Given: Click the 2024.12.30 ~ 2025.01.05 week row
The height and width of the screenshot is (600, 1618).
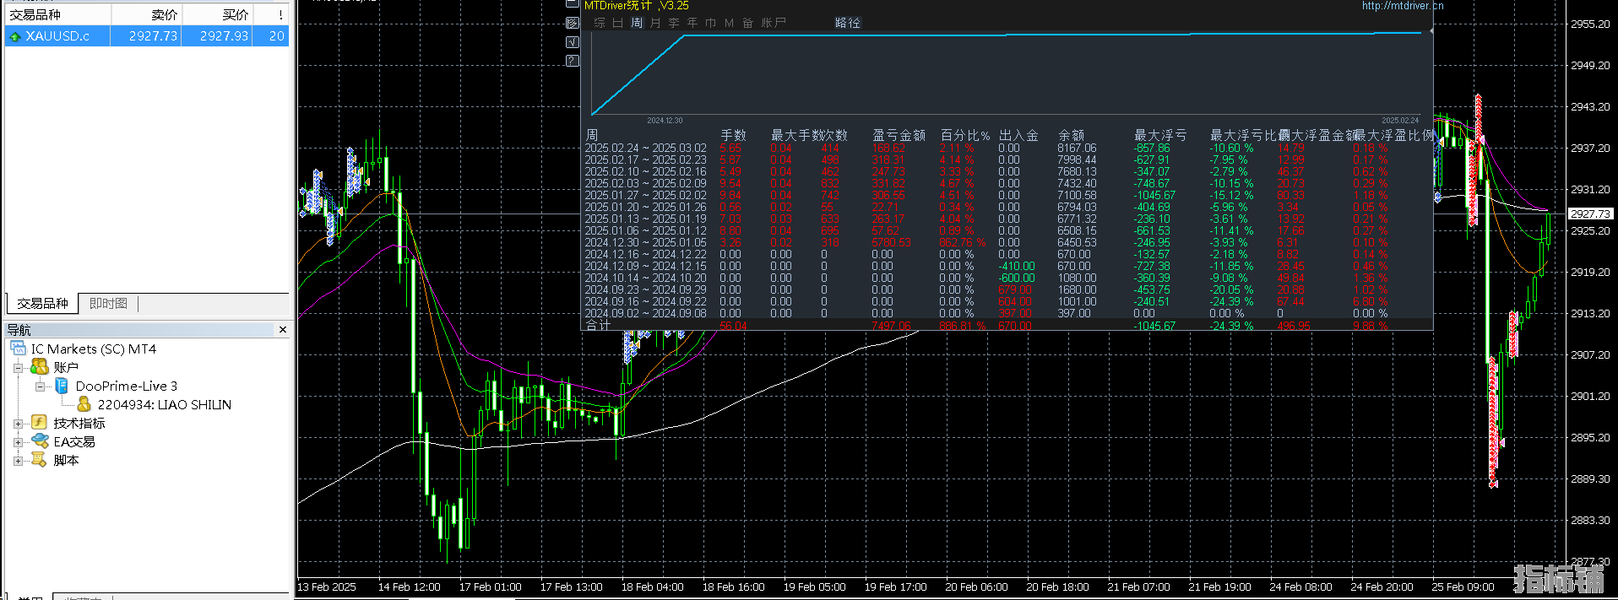Looking at the screenshot, I should (1007, 242).
